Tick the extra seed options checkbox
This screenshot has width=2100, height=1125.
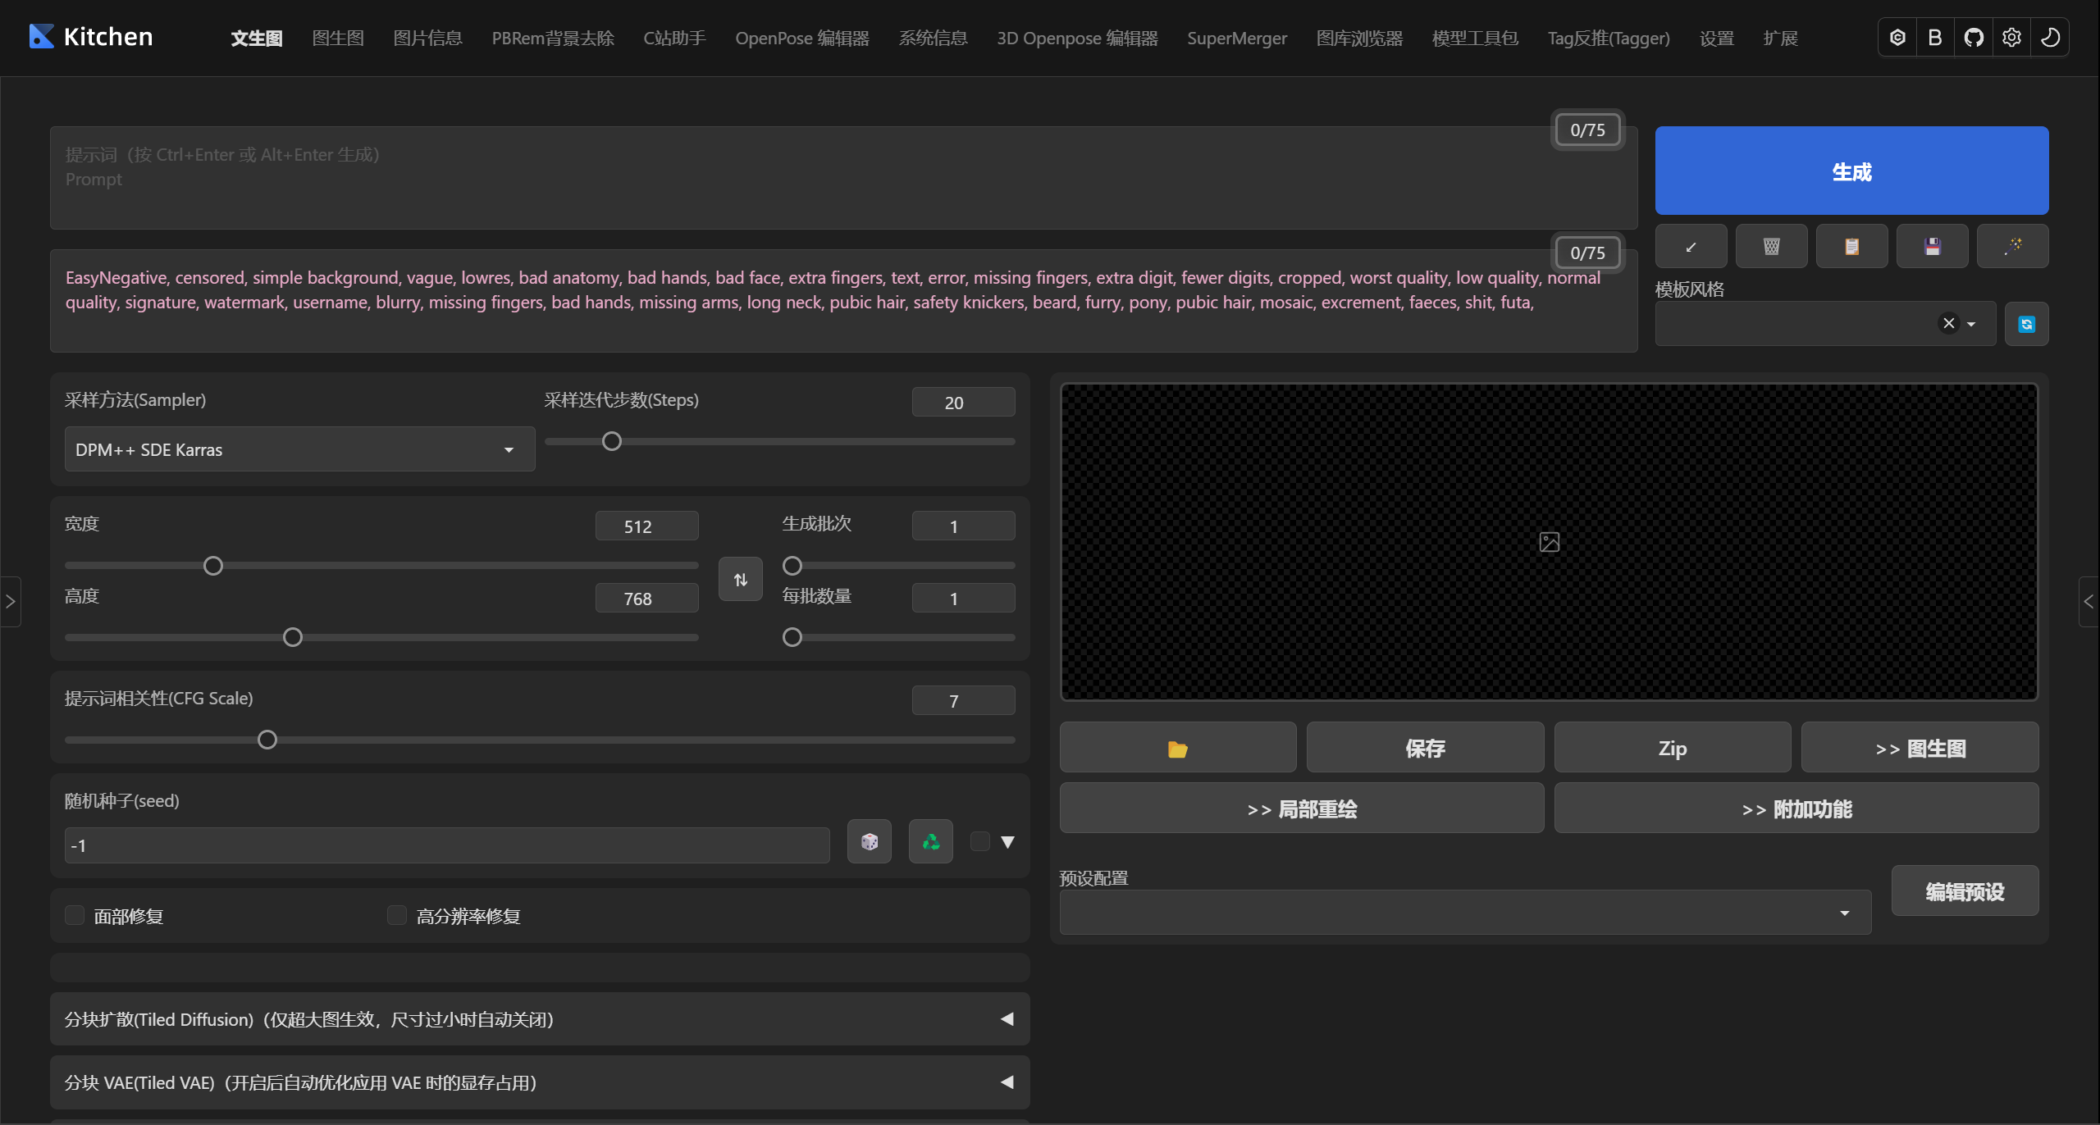pos(980,841)
